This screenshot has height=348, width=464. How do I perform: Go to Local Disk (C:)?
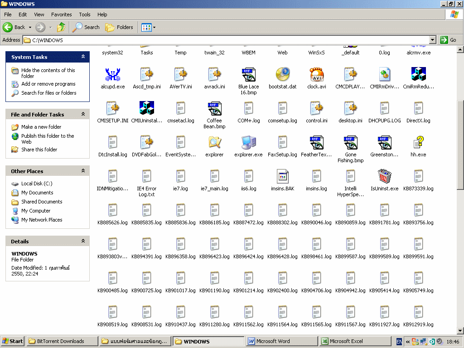[37, 184]
